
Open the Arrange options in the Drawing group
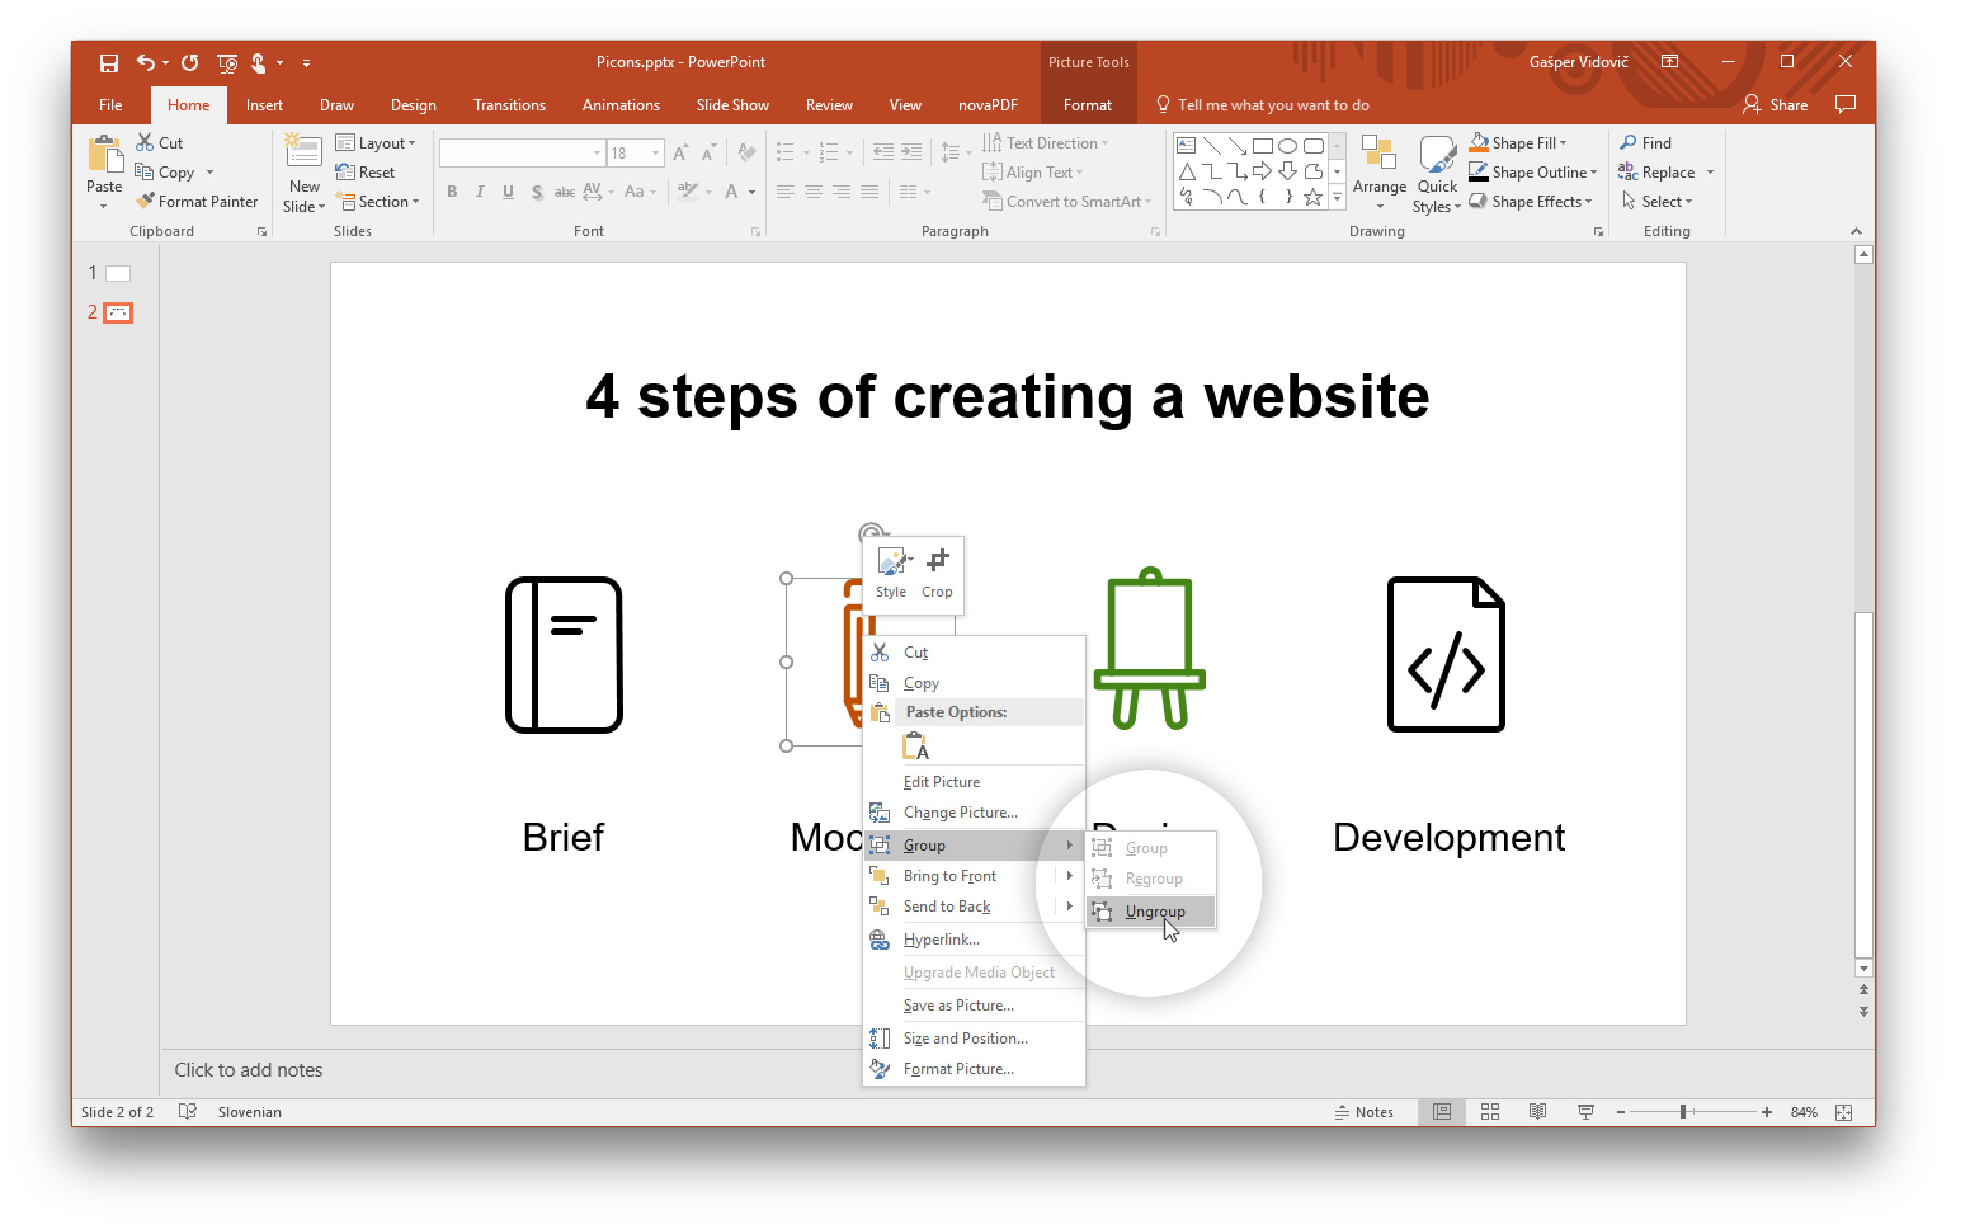(x=1379, y=172)
